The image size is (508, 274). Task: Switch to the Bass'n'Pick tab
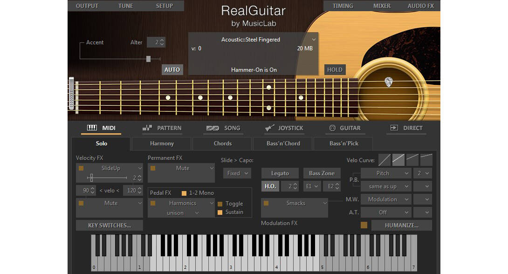344,144
